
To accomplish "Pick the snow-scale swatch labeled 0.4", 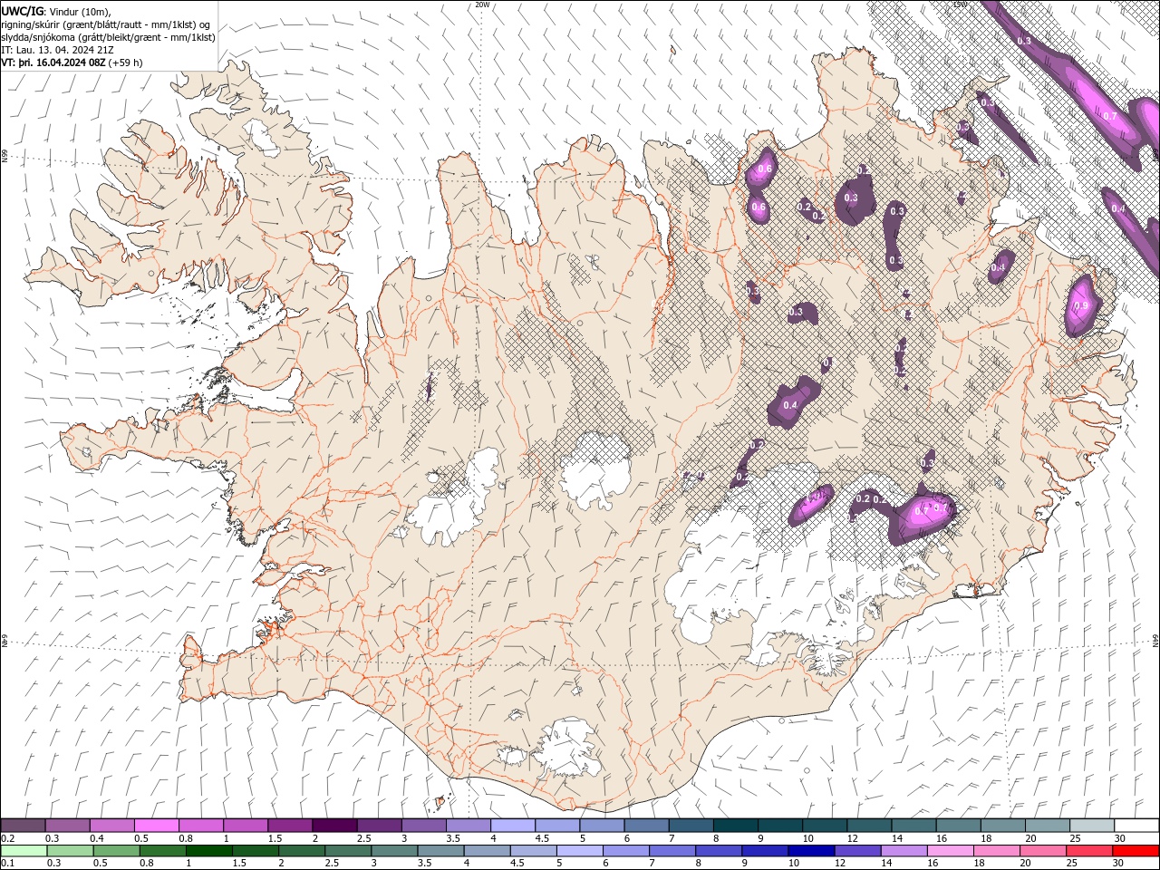I will [111, 826].
